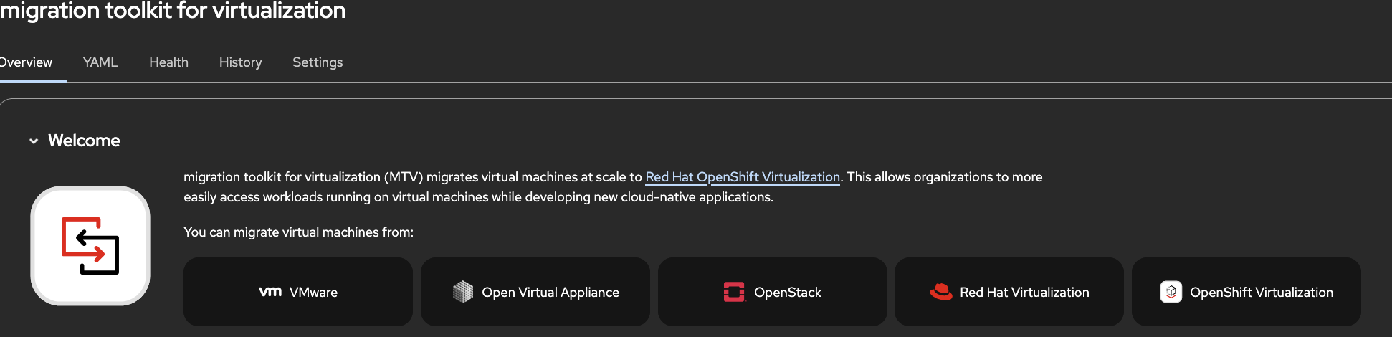This screenshot has width=1392, height=337.
Task: Click the Welcome section heading
Action: tap(84, 141)
